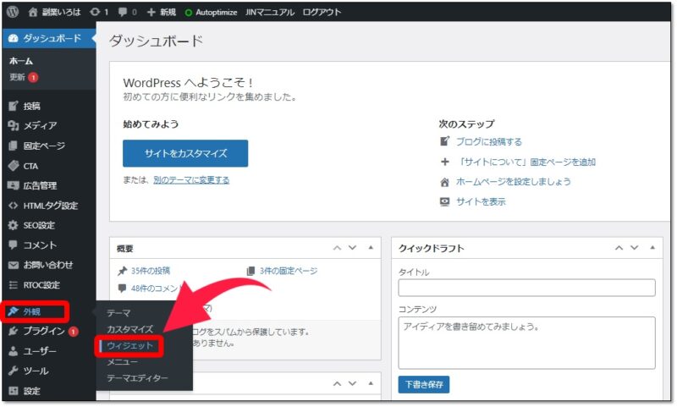Open ホーム under dashboard menu
This screenshot has height=407, width=677.
21,61
